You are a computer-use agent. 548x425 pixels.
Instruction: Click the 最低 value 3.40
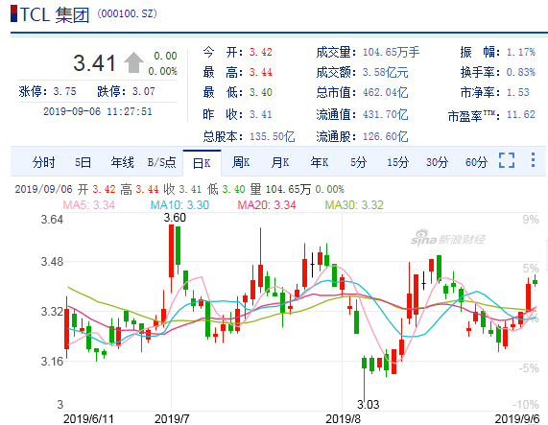click(x=261, y=92)
